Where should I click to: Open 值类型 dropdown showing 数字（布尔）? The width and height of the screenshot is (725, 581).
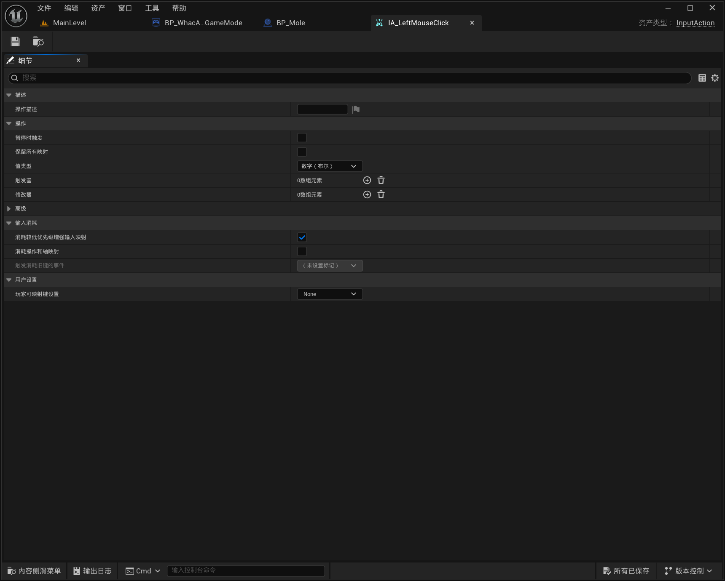tap(330, 166)
